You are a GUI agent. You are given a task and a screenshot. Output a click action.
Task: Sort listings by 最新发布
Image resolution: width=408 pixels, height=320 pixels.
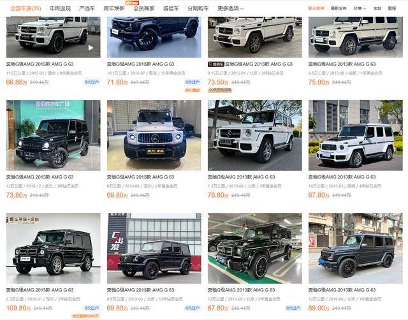tap(339, 8)
